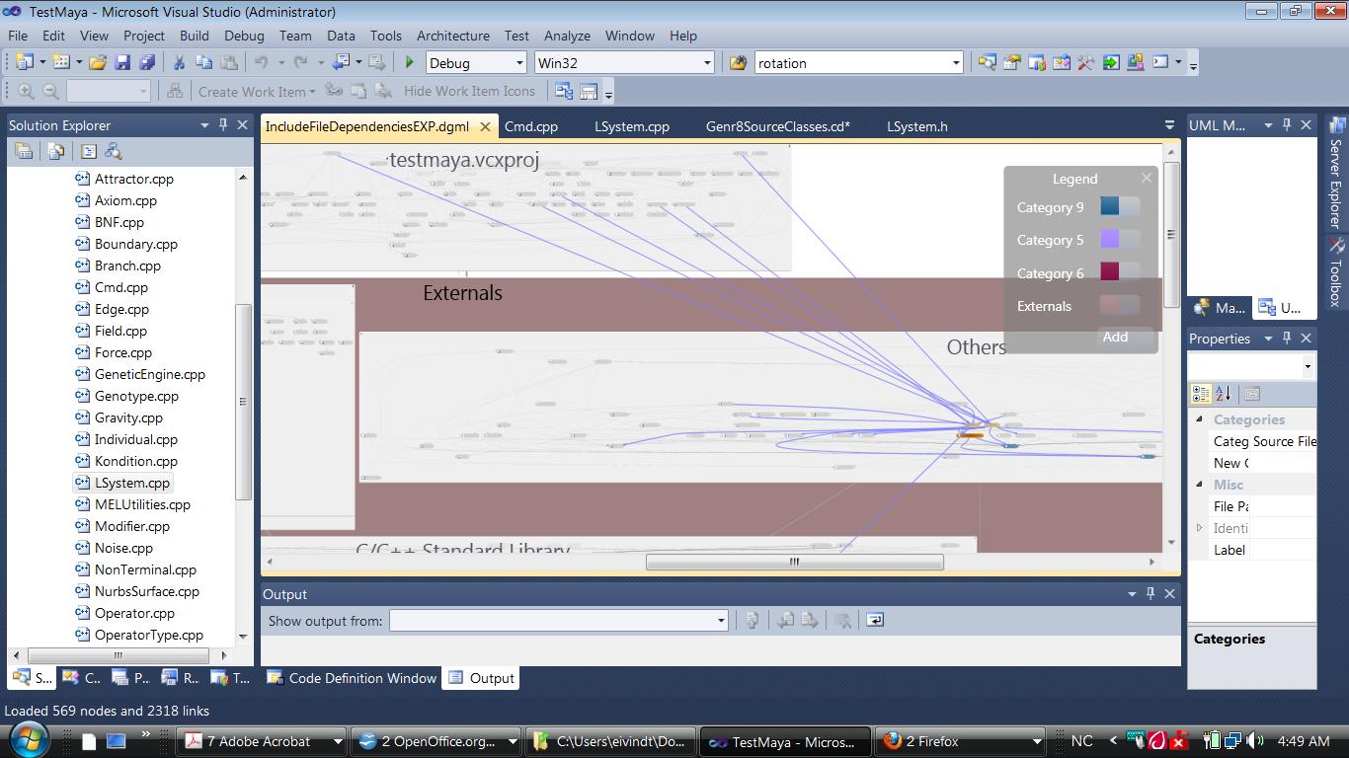Click the Zoom Out magnifier icon
This screenshot has height=758, width=1349.
[50, 91]
